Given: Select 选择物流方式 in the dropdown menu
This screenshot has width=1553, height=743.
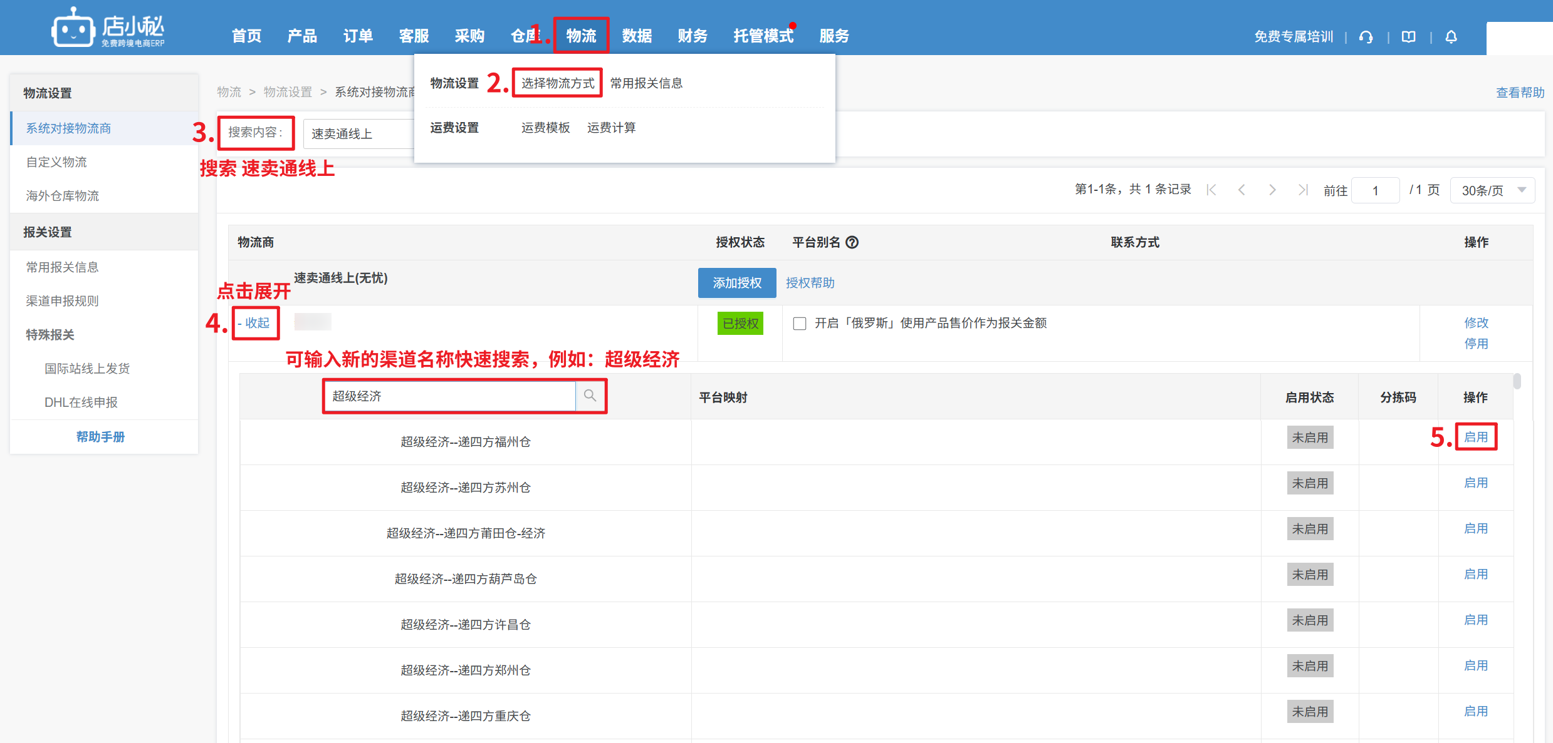Looking at the screenshot, I should [x=557, y=83].
